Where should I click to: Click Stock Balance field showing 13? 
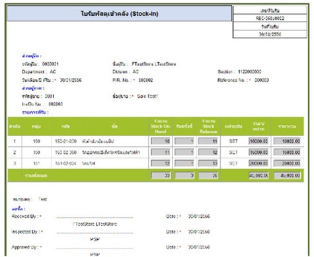208,163
